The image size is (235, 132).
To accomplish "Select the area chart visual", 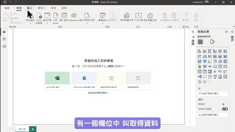I will pyautogui.click(x=205, y=56).
